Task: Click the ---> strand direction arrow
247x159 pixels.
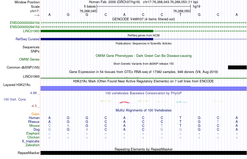Action: pyautogui.click(x=37, y=15)
